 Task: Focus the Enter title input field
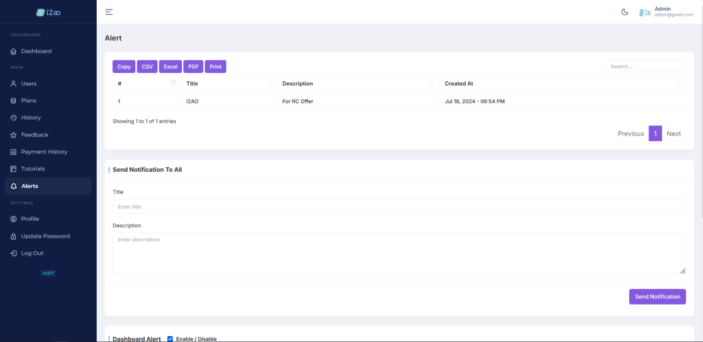[x=398, y=207]
